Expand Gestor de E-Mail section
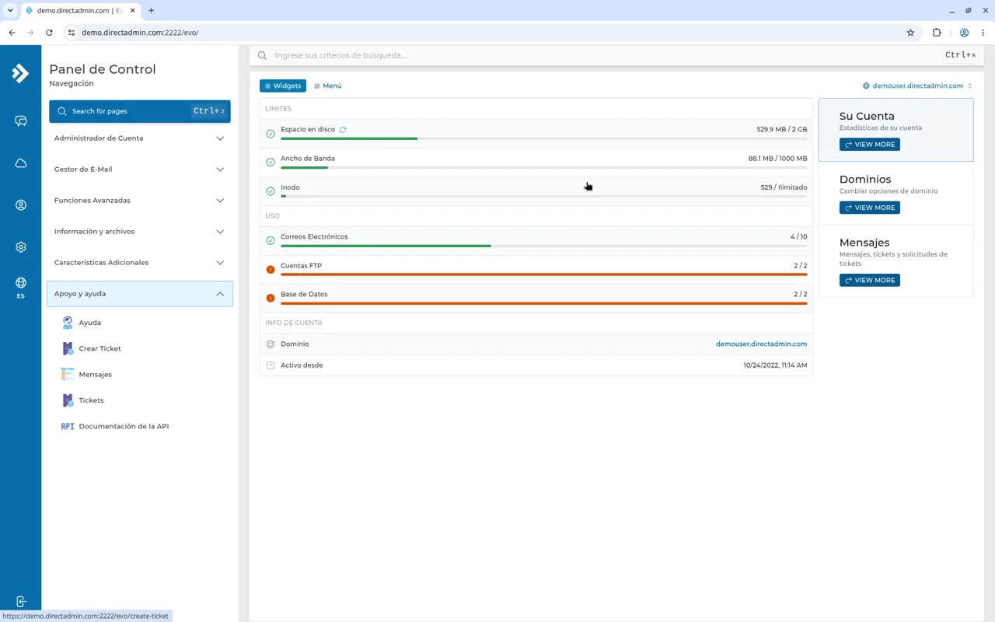This screenshot has height=622, width=995. coord(140,169)
